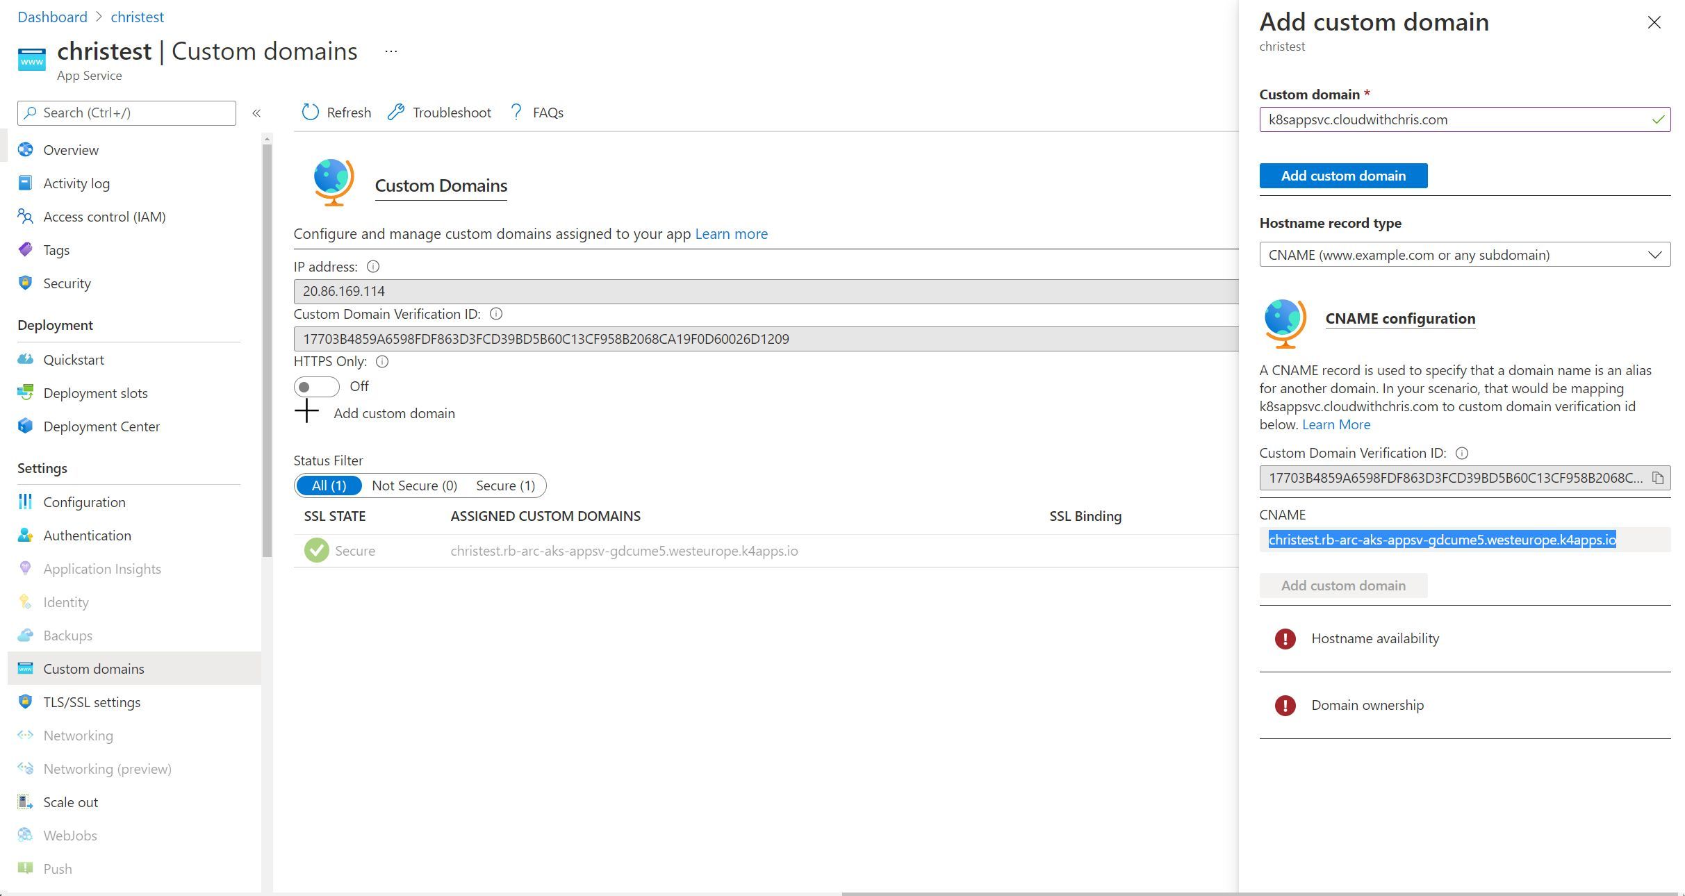Click the Authentication icon
This screenshot has width=1685, height=896.
coord(26,536)
